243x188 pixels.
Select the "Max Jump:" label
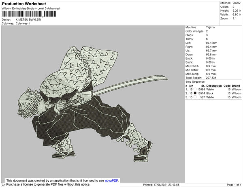[x=192, y=74]
